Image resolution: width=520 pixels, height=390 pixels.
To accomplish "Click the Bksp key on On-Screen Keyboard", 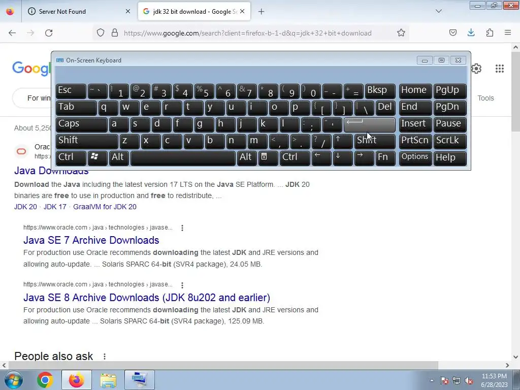I will pos(380,91).
